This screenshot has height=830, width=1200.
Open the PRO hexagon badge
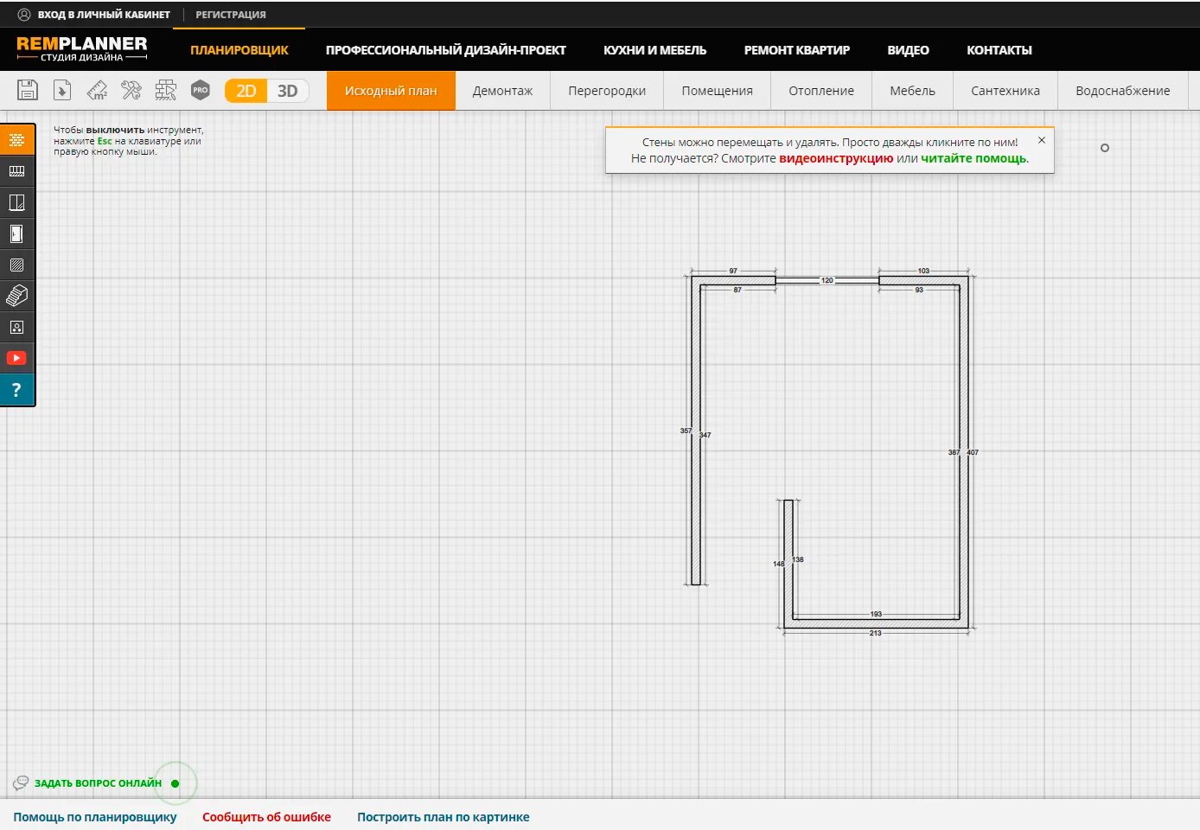[x=201, y=90]
